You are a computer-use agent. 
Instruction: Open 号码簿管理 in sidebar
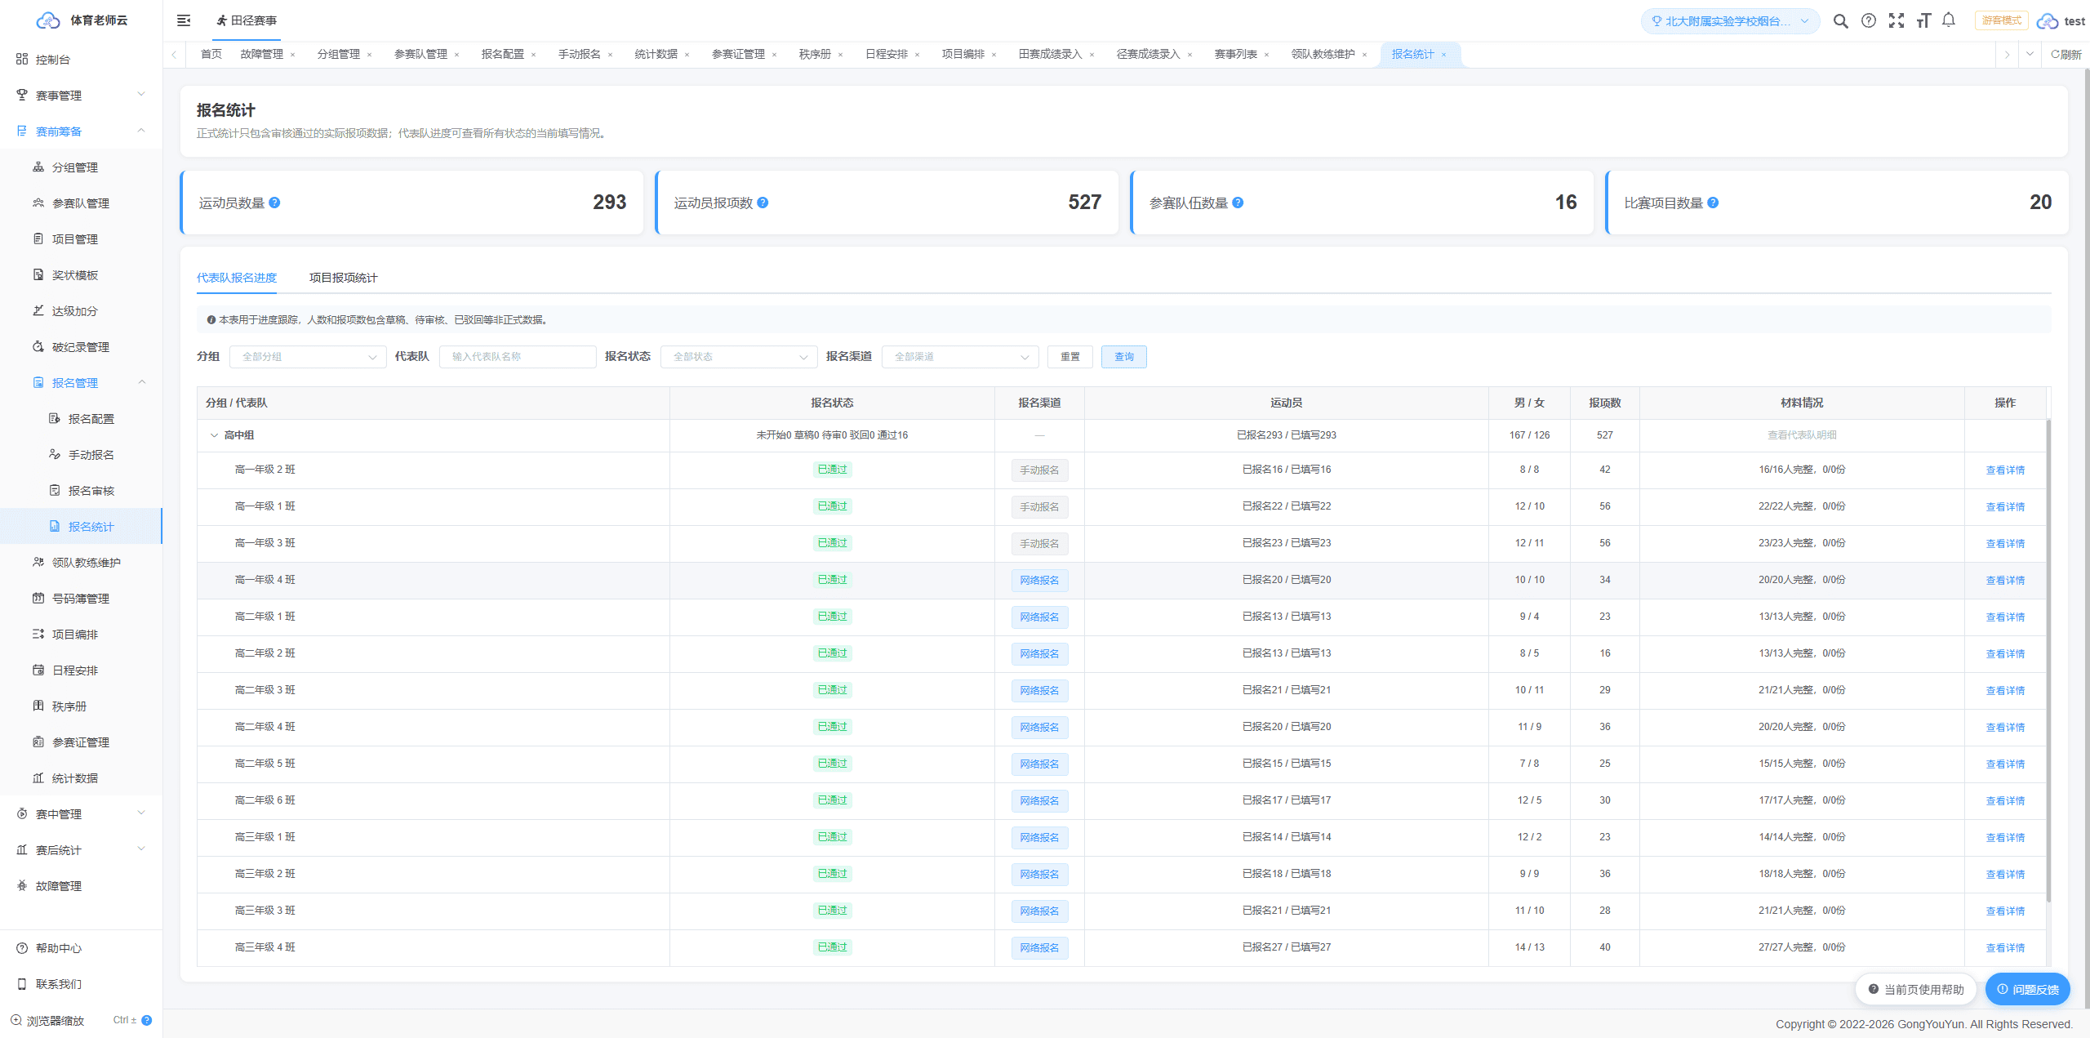point(82,599)
